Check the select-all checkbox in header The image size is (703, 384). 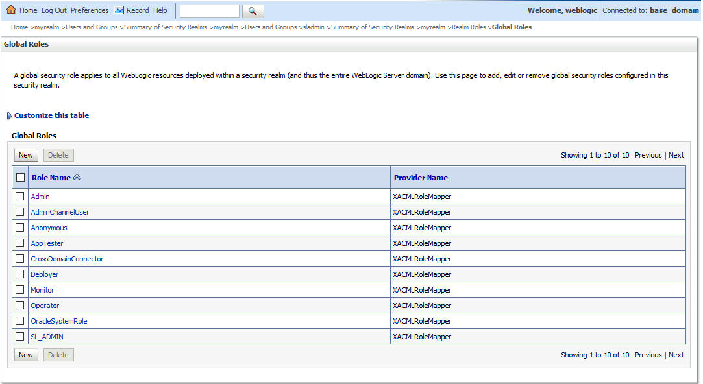(21, 178)
